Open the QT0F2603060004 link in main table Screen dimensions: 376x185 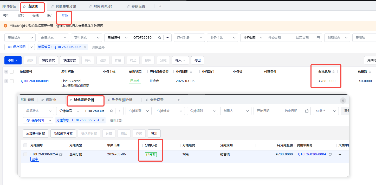(x=35, y=81)
